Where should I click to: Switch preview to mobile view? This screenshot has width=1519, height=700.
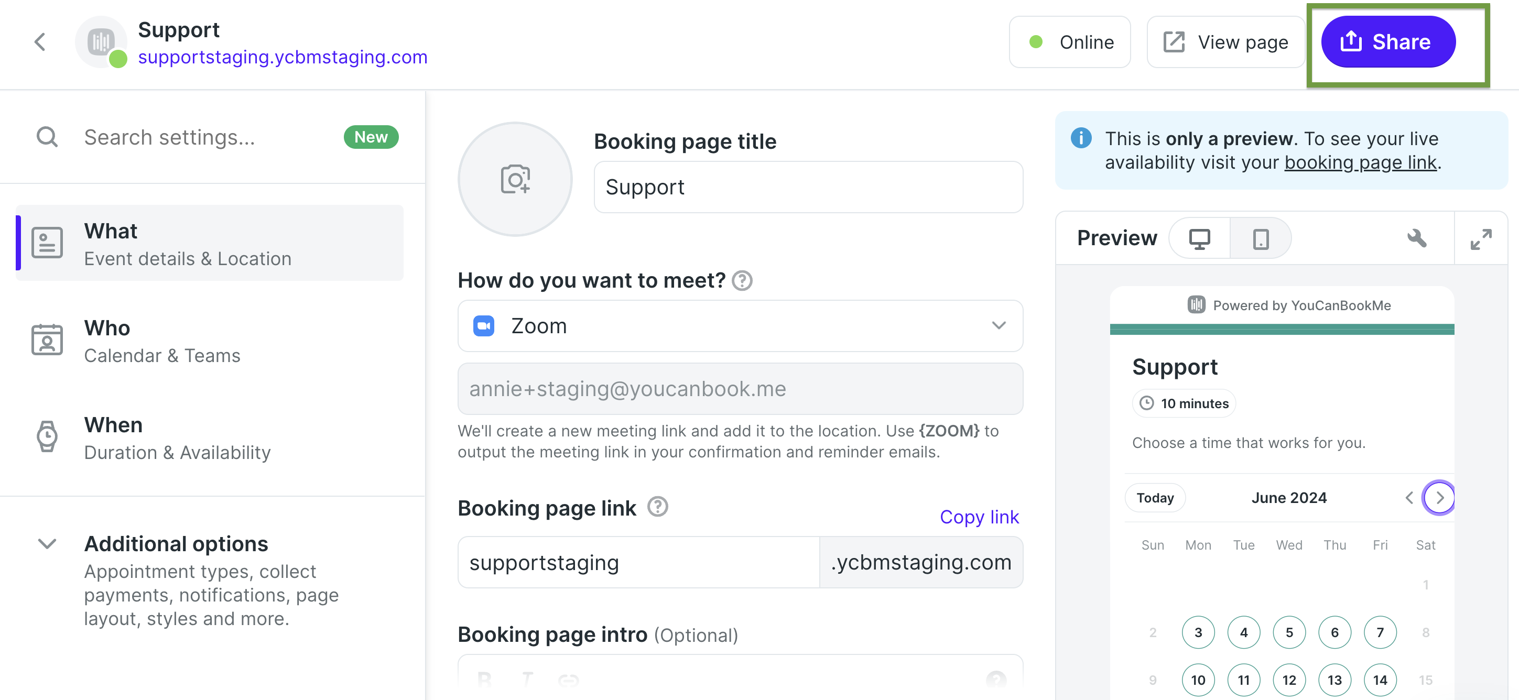(x=1260, y=238)
